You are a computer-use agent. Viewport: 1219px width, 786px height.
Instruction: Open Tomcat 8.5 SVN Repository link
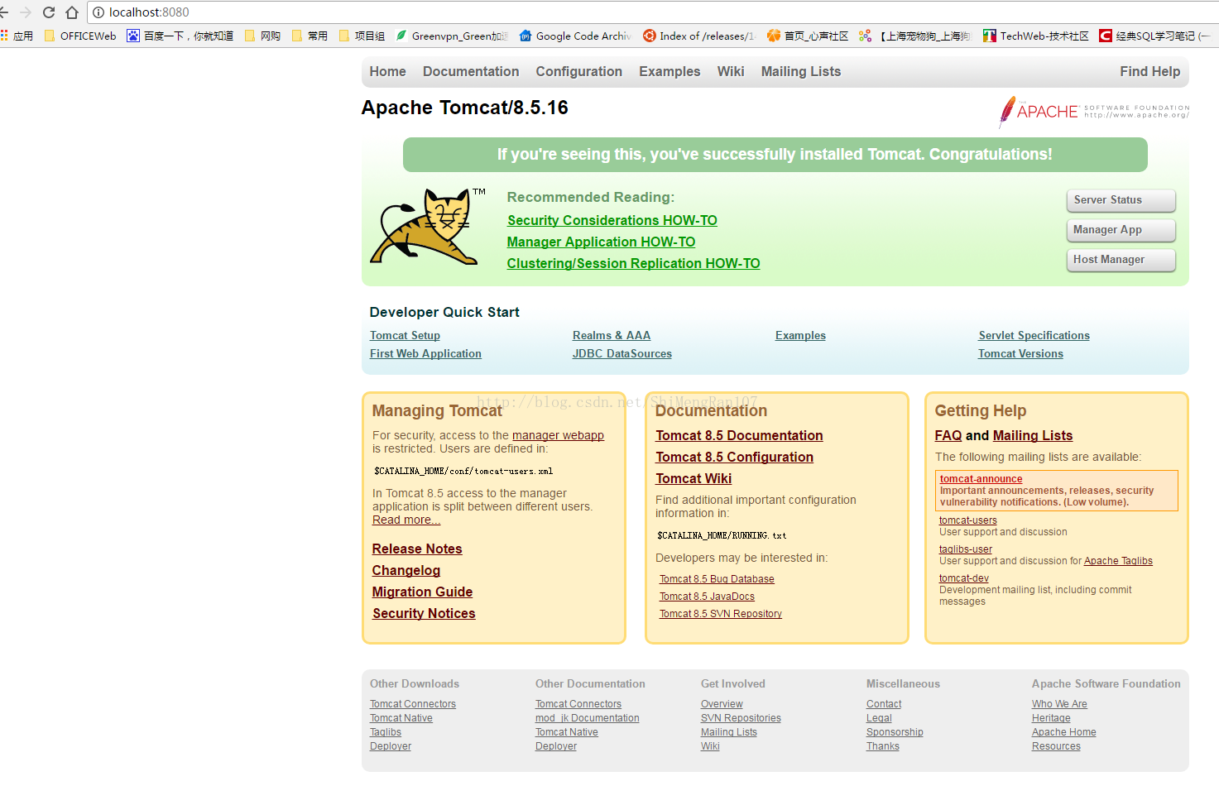[x=721, y=614]
